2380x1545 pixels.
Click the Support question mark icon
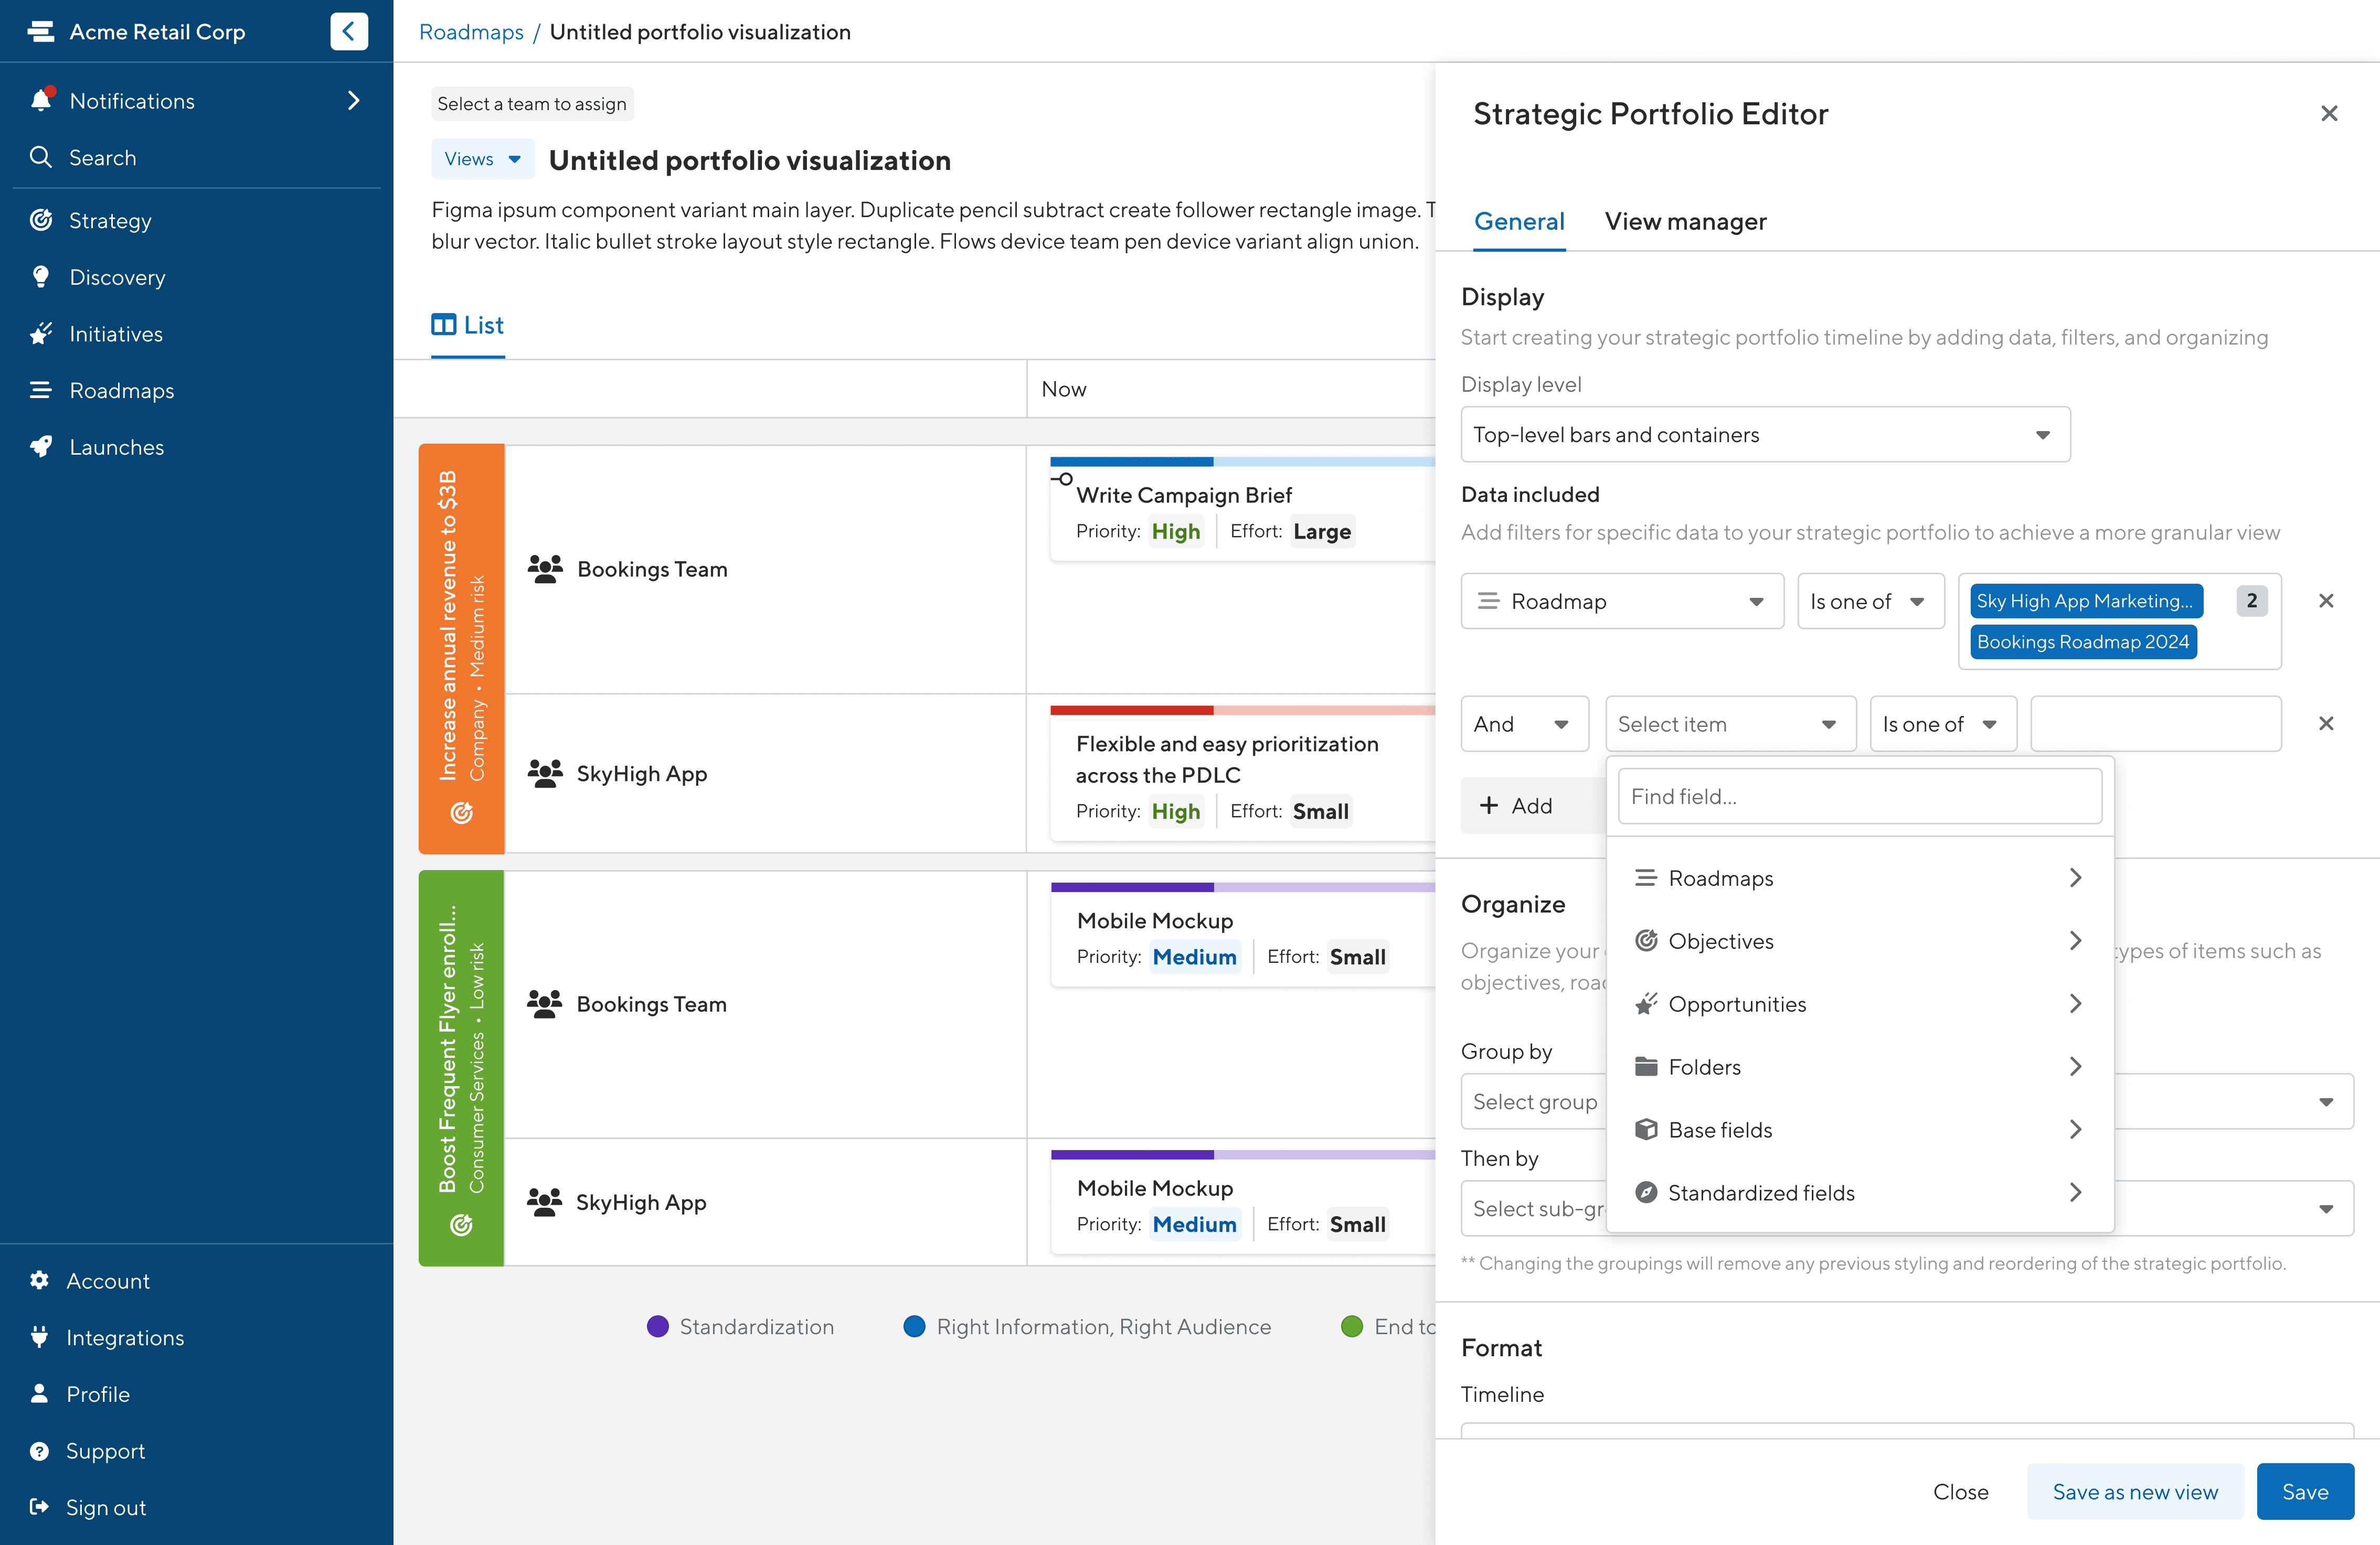point(39,1451)
